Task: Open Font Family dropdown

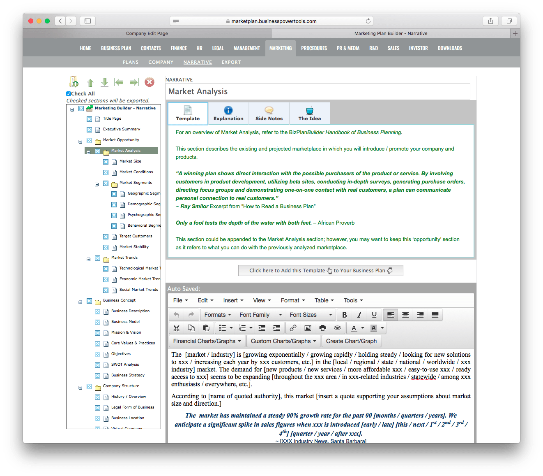Action: (x=261, y=315)
